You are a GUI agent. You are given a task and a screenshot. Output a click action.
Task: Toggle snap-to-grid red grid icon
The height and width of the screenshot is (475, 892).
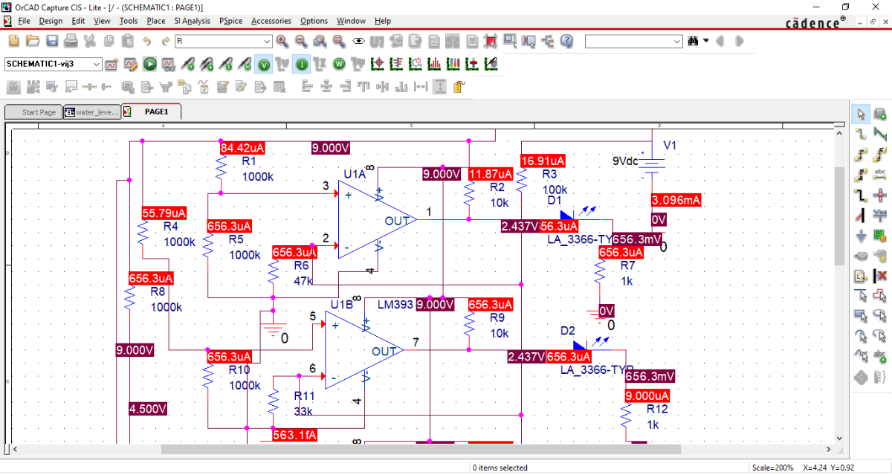[x=490, y=41]
